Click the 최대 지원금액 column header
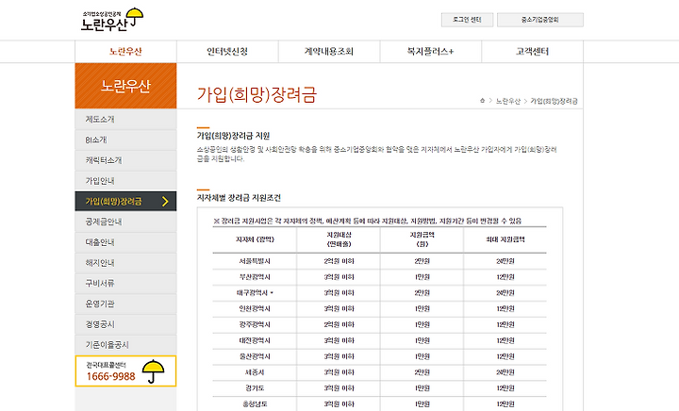 pyautogui.click(x=505, y=239)
